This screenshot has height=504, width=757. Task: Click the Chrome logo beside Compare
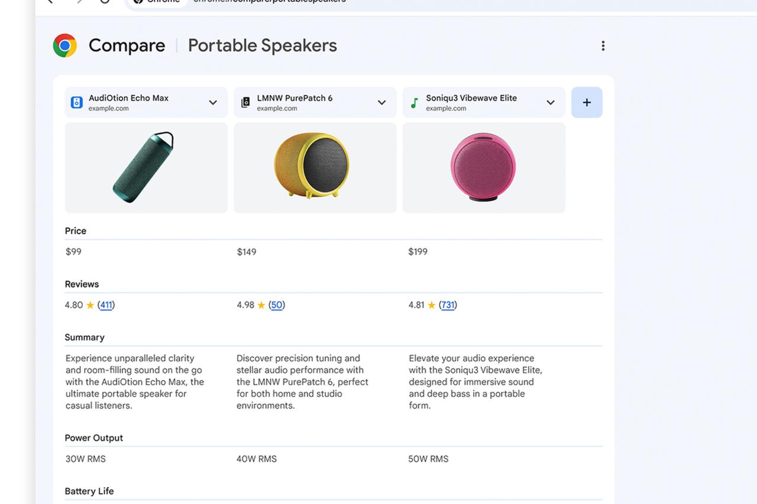click(x=65, y=45)
